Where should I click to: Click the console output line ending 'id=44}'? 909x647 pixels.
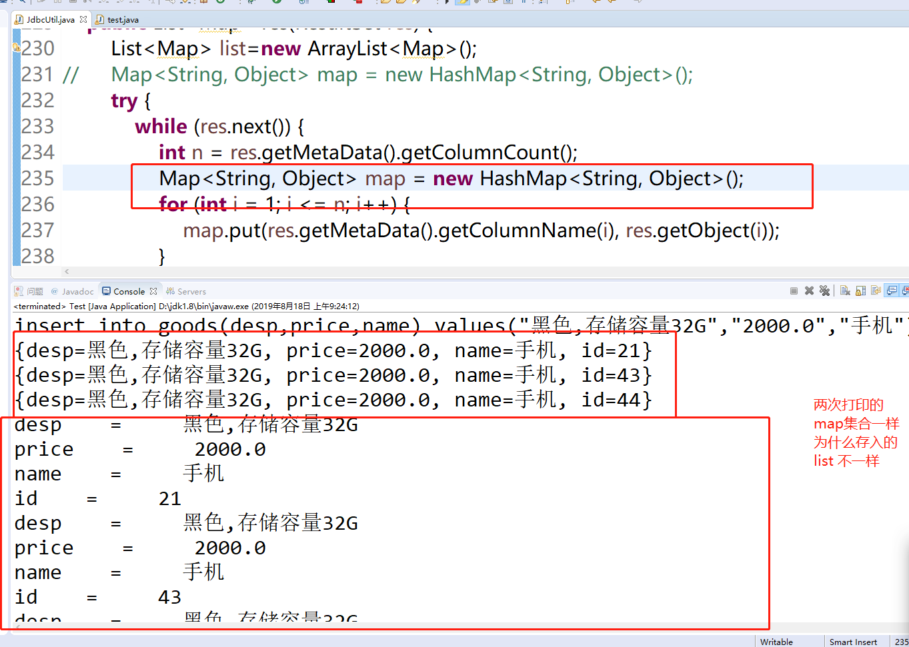pos(333,400)
